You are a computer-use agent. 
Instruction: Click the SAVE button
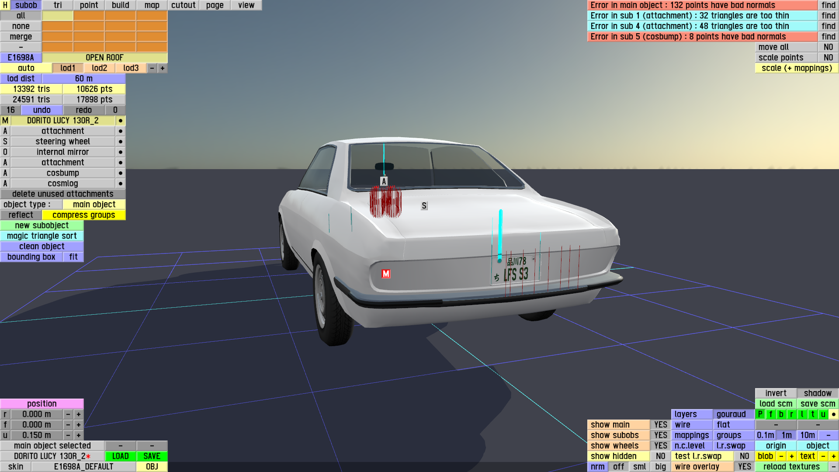pos(152,456)
